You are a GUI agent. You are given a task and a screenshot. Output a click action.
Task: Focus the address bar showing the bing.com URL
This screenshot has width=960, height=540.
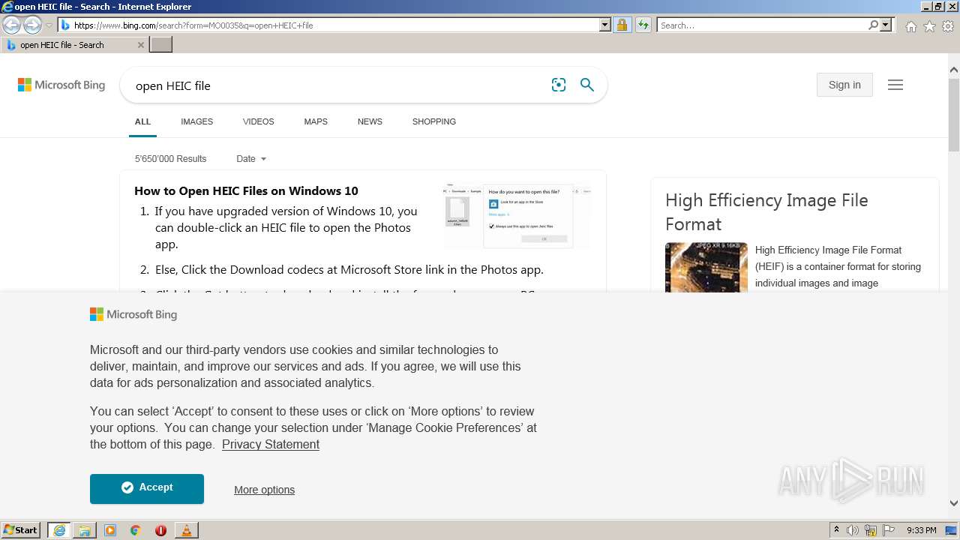tap(328, 25)
